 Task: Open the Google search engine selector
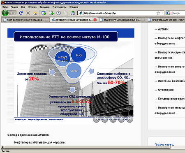169,13
